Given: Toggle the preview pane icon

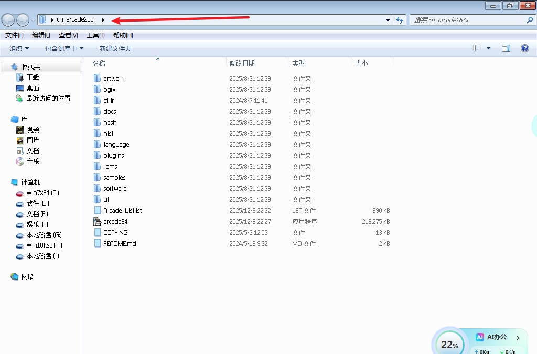Looking at the screenshot, I should tap(506, 48).
